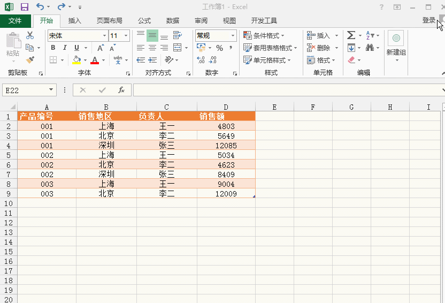Switch to the 页面布局 tab
This screenshot has width=445, height=303.
click(x=109, y=20)
